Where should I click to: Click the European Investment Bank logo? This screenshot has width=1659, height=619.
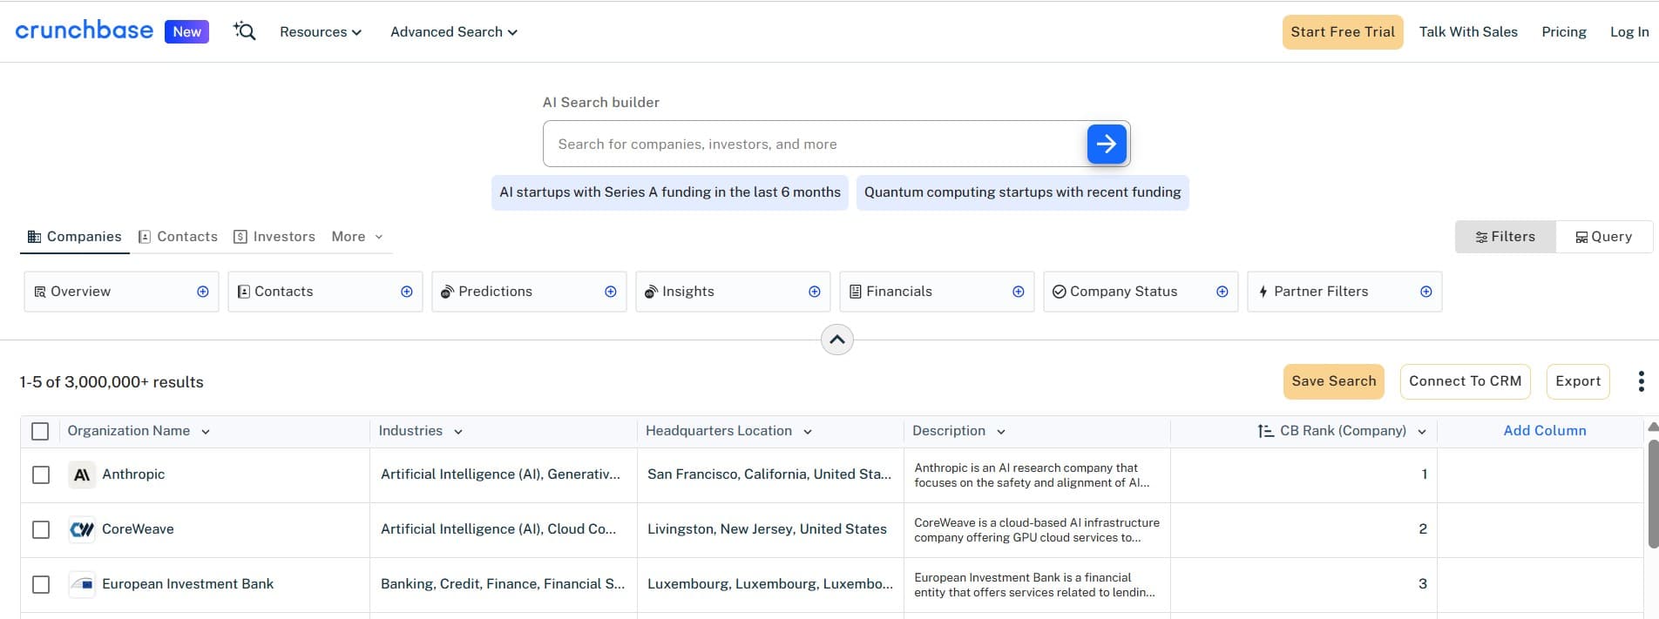[x=82, y=584]
